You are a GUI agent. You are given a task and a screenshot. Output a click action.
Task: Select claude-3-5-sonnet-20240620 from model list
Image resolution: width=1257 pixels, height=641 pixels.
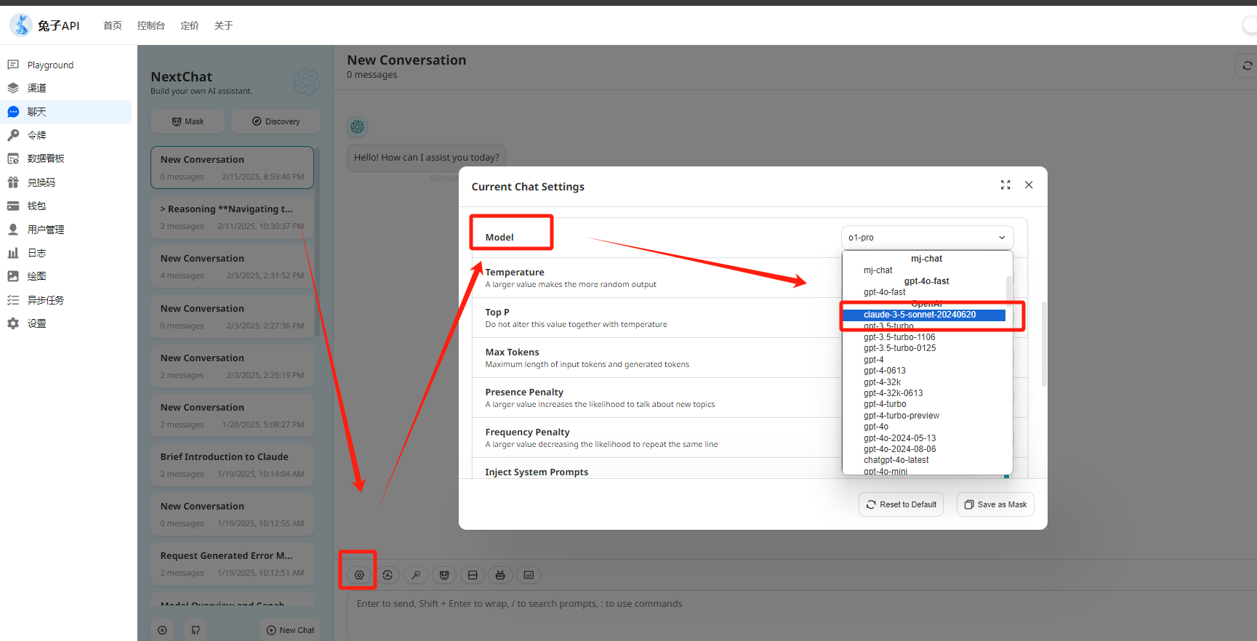pyautogui.click(x=920, y=315)
